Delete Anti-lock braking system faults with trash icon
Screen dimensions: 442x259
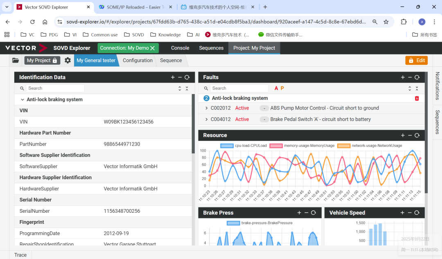[x=417, y=98]
